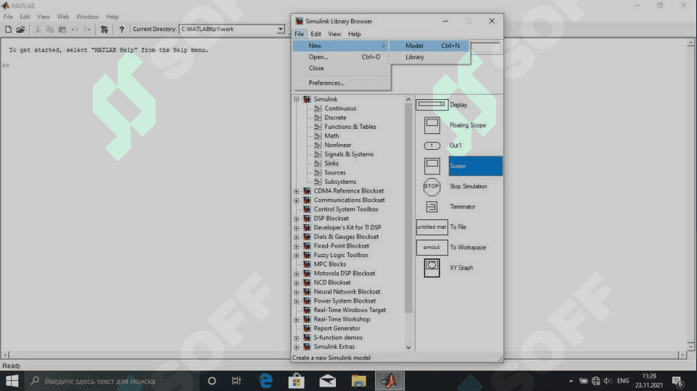The image size is (697, 391).
Task: Click the Help question mark icon
Action: click(x=121, y=29)
